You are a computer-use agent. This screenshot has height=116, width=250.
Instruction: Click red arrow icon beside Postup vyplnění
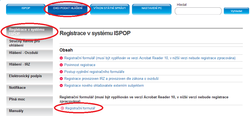click(61, 72)
